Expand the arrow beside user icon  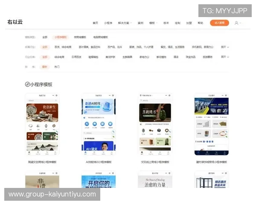click(x=240, y=23)
